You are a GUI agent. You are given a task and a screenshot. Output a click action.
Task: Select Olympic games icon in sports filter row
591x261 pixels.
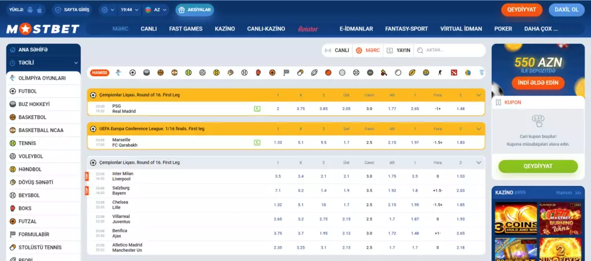118,73
